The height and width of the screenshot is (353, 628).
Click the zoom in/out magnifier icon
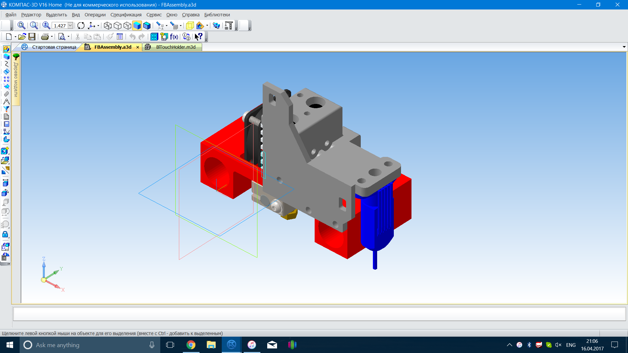46,25
